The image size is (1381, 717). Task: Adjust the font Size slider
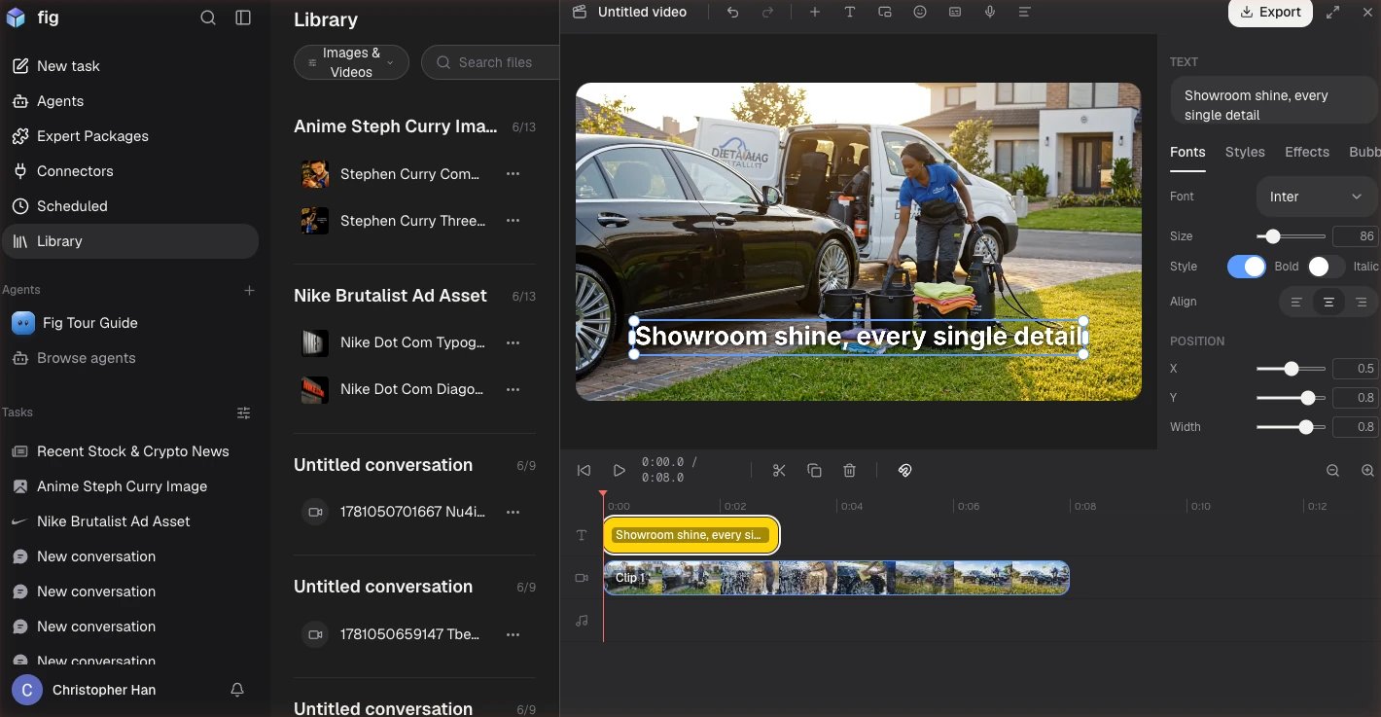[1291, 236]
